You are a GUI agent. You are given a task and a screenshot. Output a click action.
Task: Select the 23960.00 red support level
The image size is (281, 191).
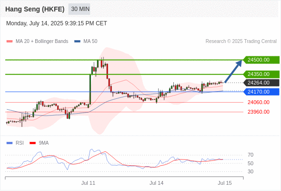point(259,112)
